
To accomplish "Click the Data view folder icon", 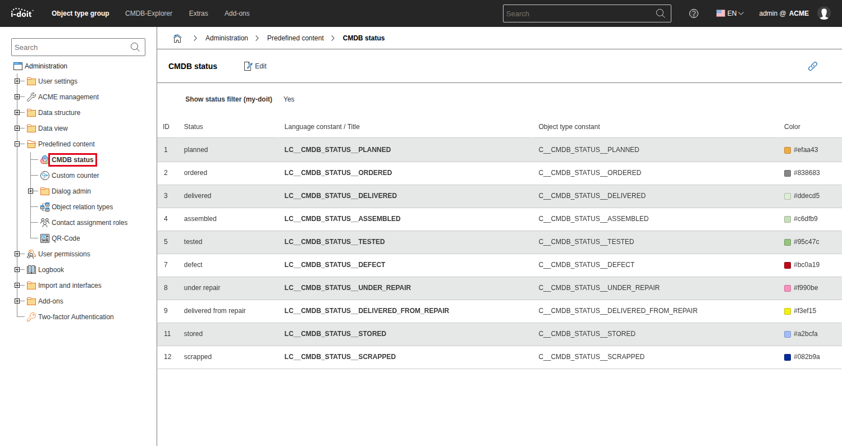I will pyautogui.click(x=31, y=128).
